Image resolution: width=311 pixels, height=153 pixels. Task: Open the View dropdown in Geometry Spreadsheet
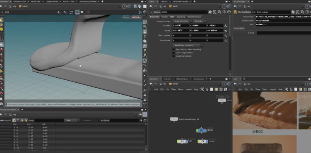[72, 120]
